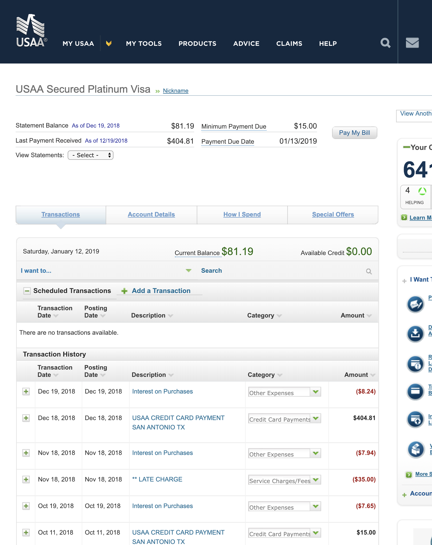Click the Payment Due Date label
The width and height of the screenshot is (432, 545).
tap(228, 142)
